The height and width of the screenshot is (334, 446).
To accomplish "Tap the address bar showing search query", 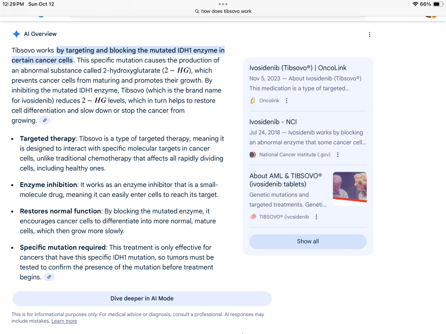I will 223,11.
